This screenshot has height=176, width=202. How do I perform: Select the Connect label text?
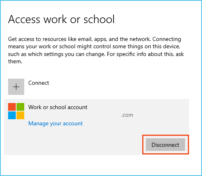38,83
